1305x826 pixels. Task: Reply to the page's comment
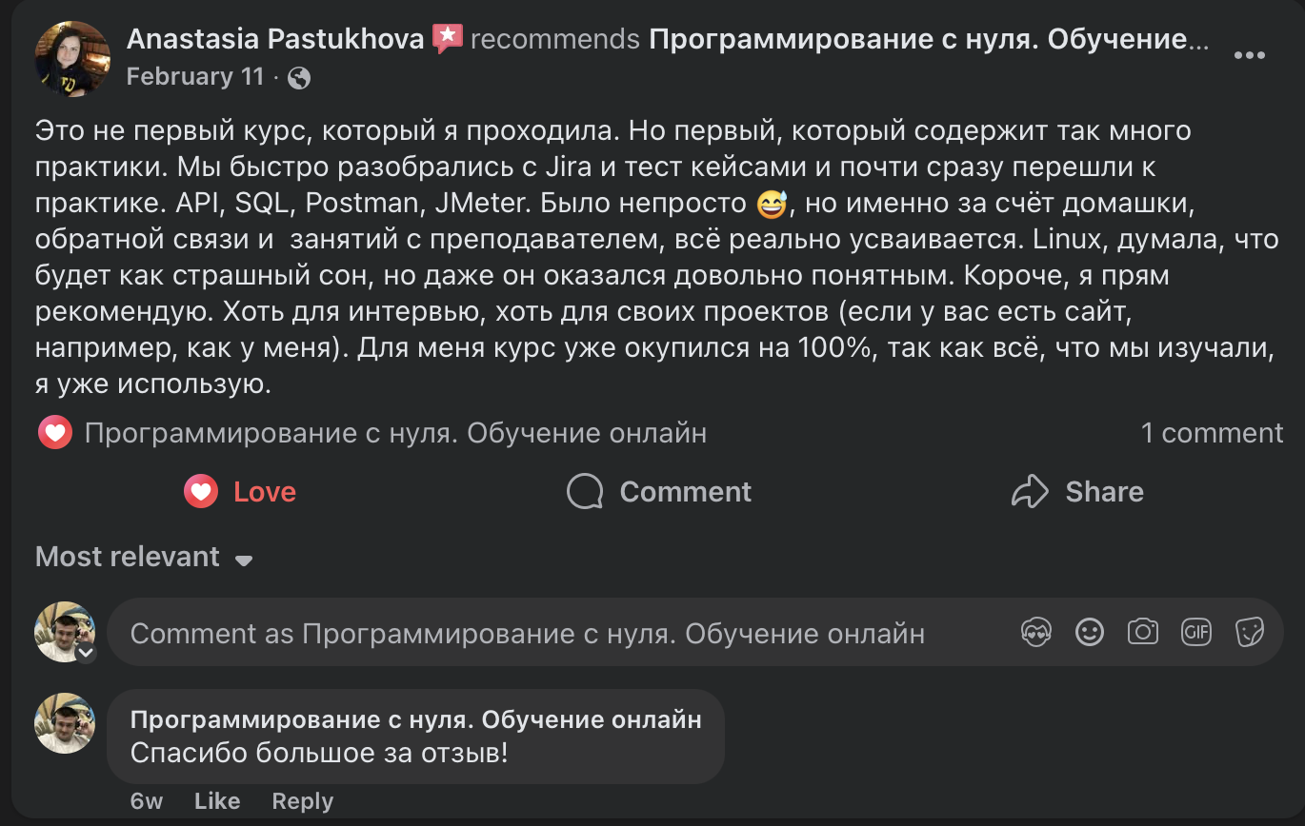301,800
